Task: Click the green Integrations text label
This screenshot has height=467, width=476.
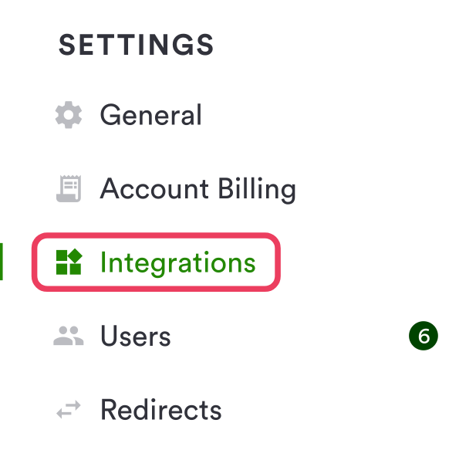Action: (178, 263)
